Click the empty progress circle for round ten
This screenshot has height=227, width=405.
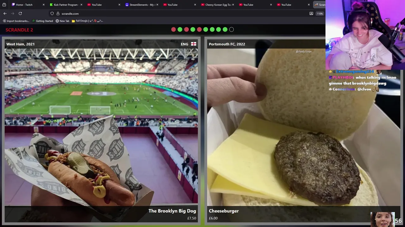tap(232, 29)
